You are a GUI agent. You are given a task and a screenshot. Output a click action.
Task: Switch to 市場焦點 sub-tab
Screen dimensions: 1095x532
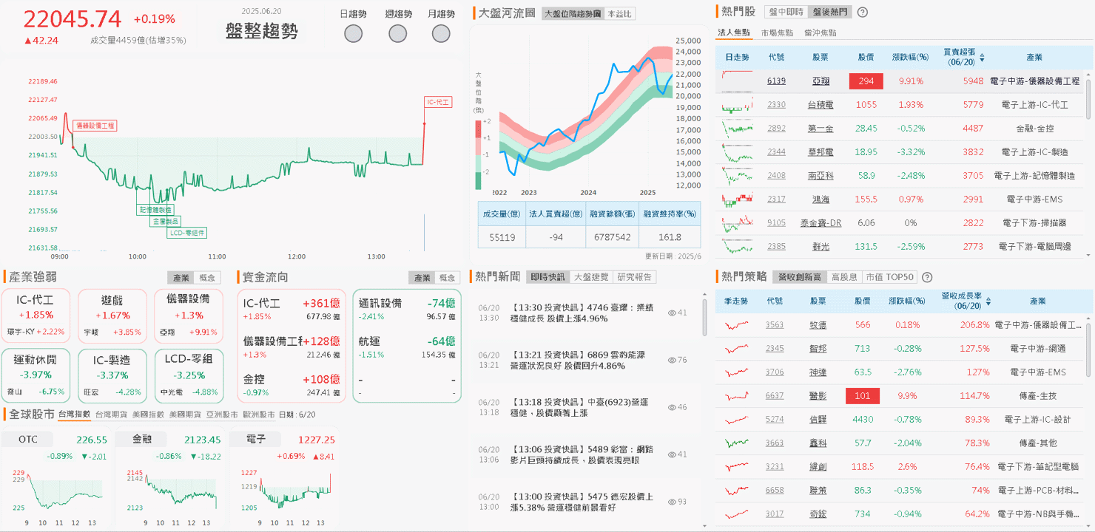pyautogui.click(x=777, y=33)
